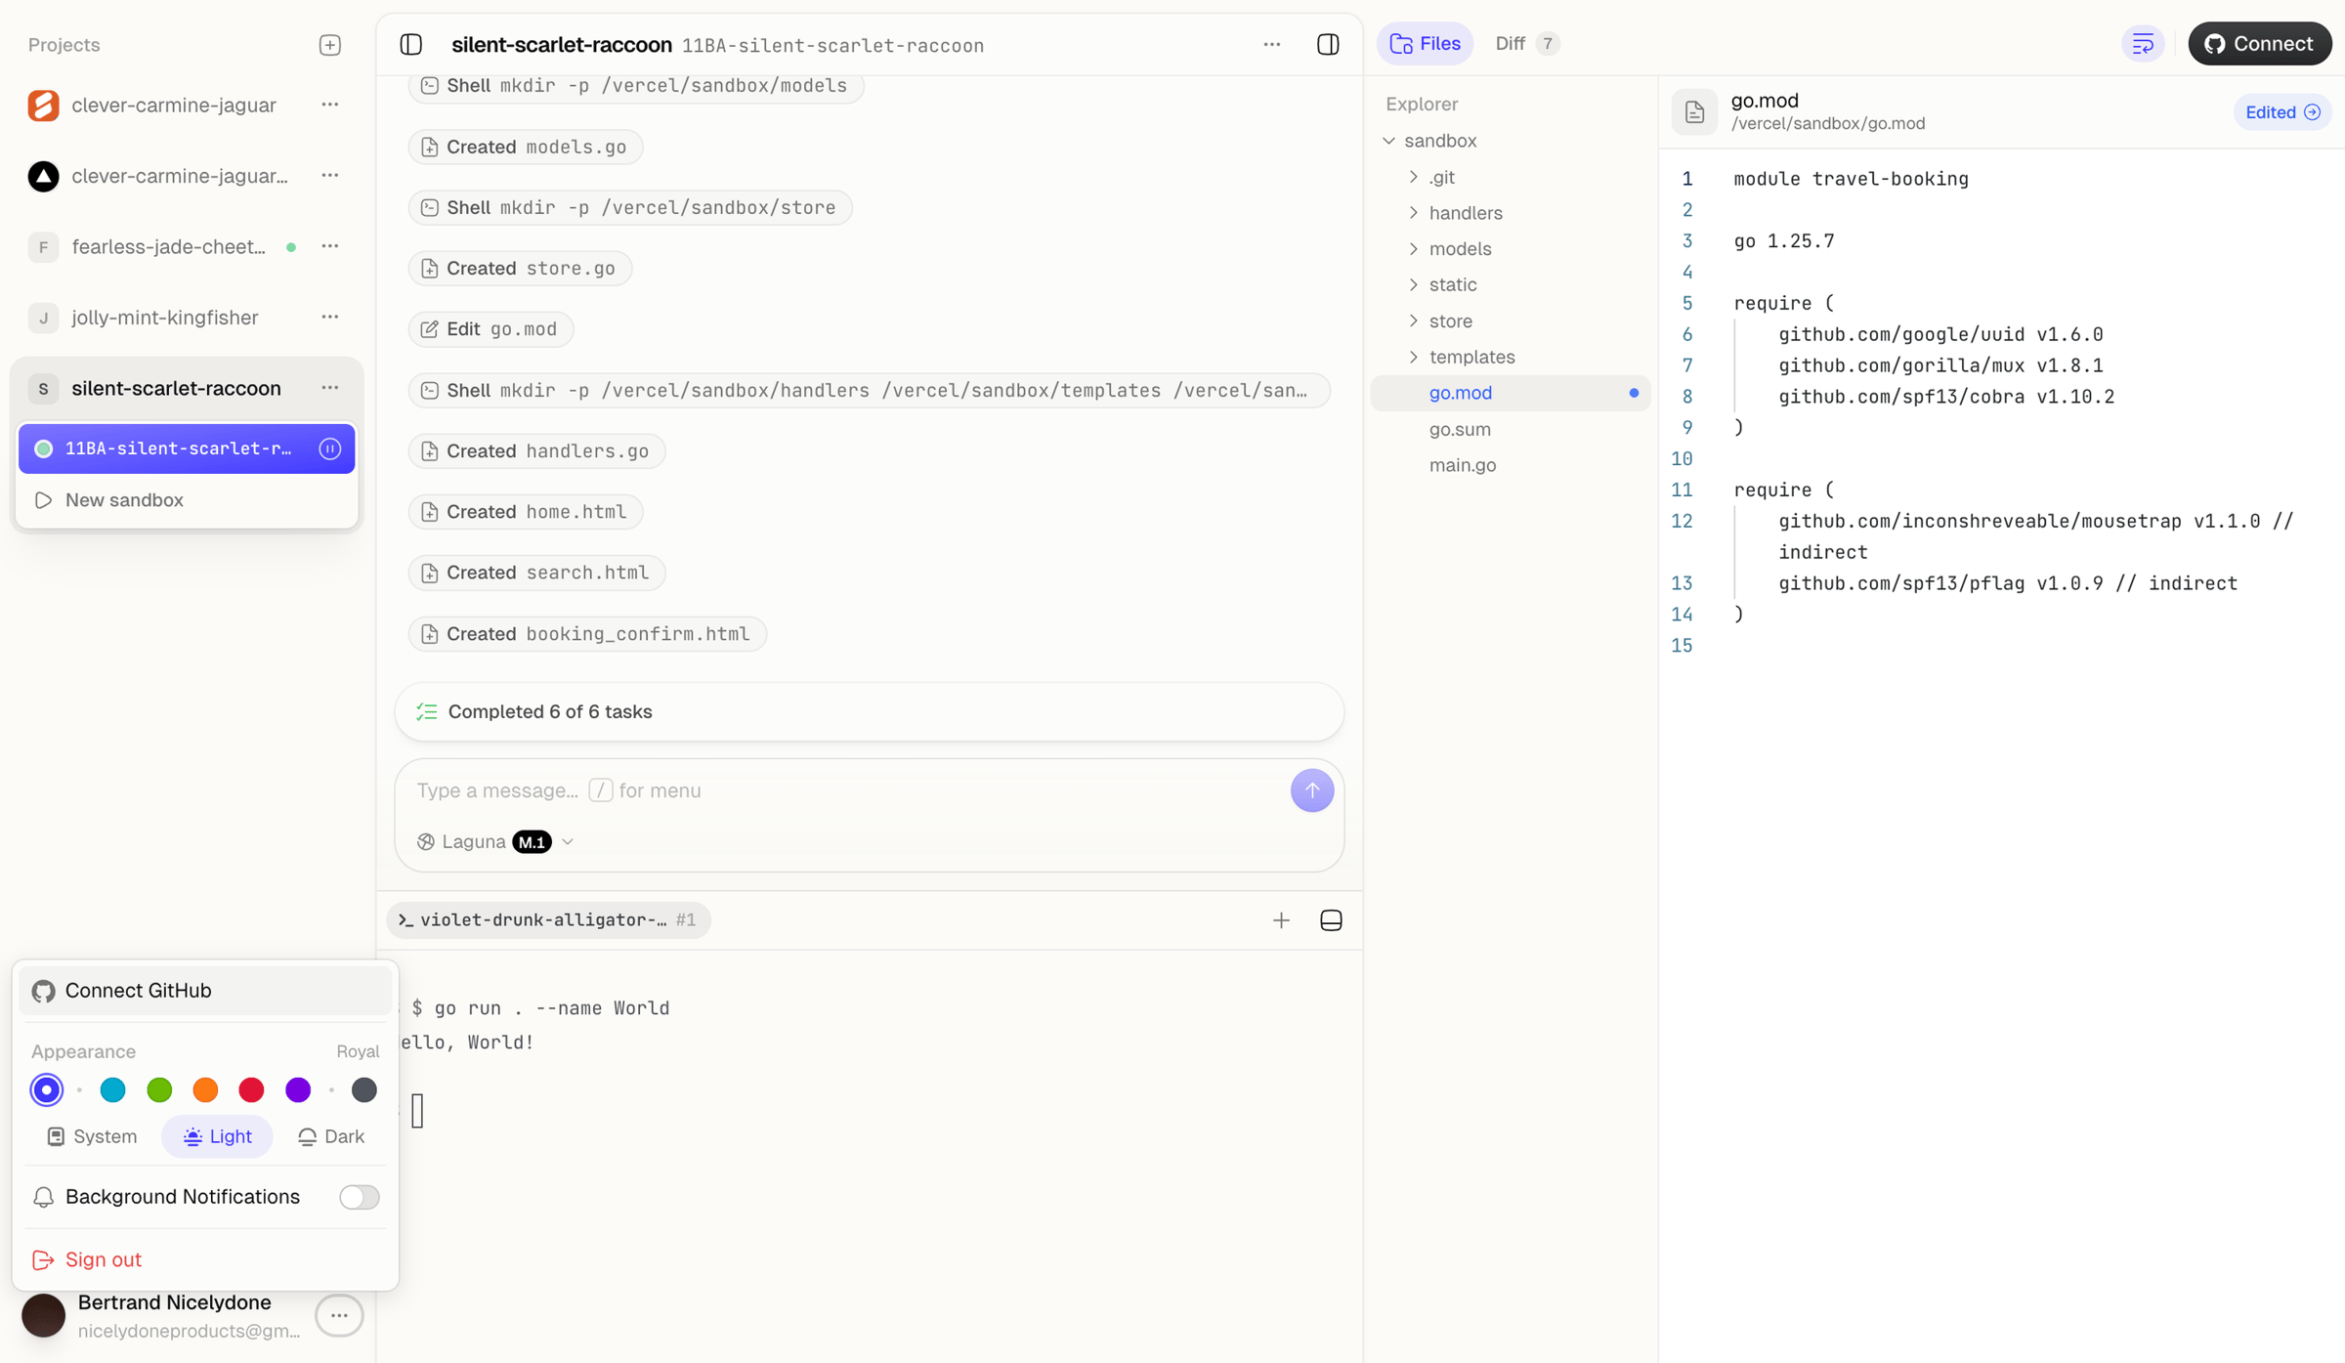Select System appearance mode
The height and width of the screenshot is (1363, 2345).
[92, 1136]
